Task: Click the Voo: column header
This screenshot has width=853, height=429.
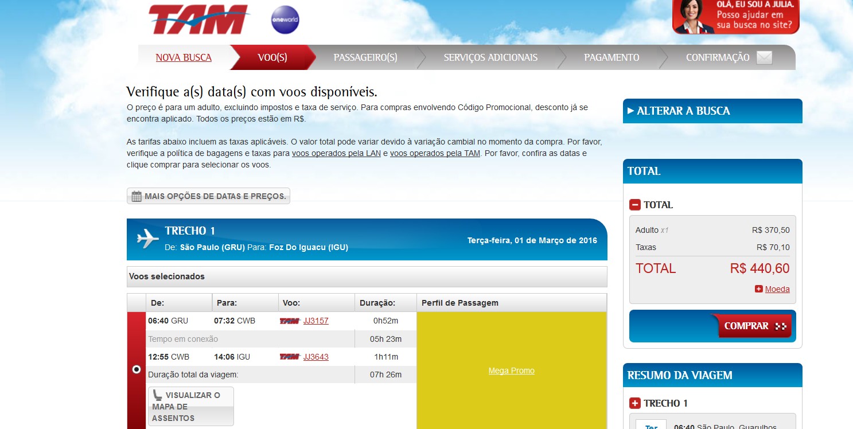Action: [317, 303]
